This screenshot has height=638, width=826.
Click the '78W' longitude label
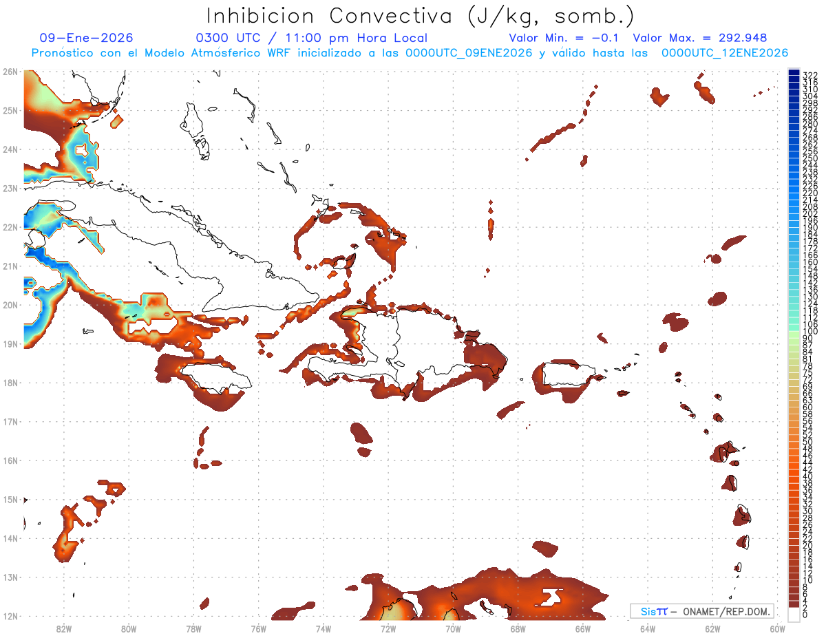pos(193,628)
